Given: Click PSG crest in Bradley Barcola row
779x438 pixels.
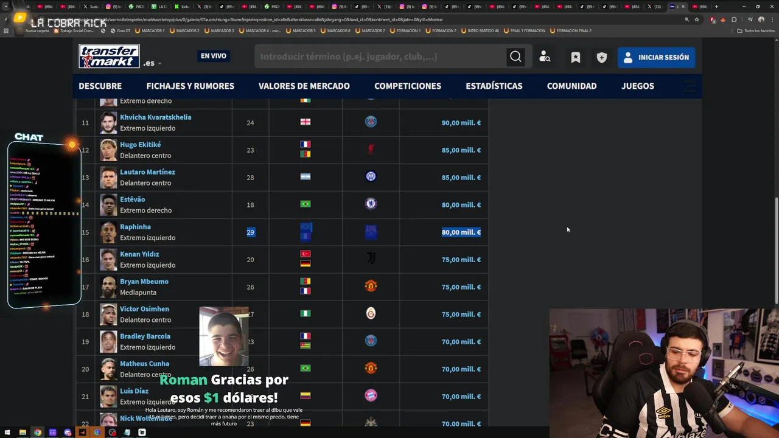Looking at the screenshot, I should pyautogui.click(x=371, y=341).
